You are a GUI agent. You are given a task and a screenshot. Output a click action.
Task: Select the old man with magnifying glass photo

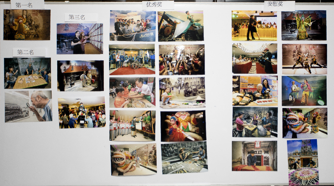(x=28, y=106)
